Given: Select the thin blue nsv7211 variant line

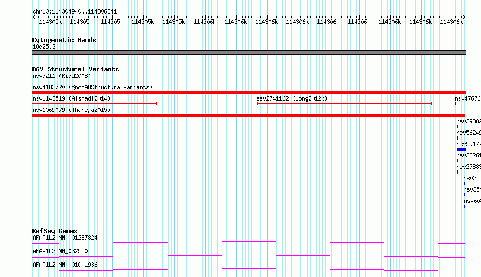Looking at the screenshot, I should point(249,81).
